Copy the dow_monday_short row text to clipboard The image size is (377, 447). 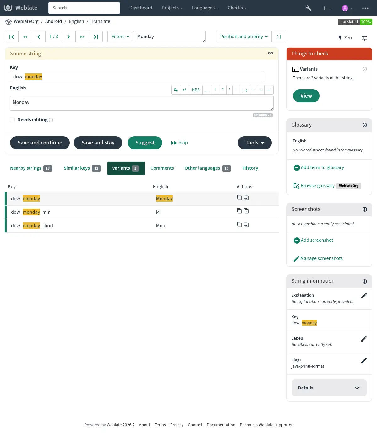(x=239, y=224)
